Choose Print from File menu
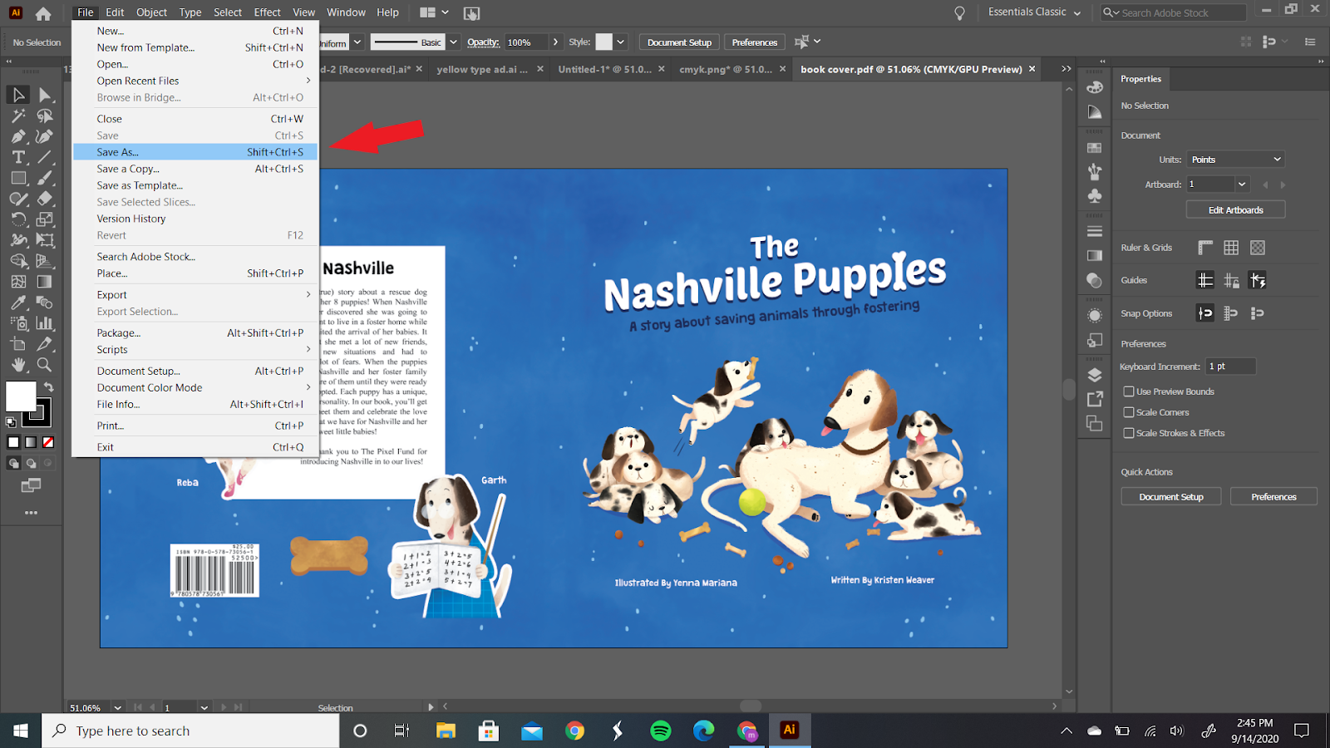The image size is (1330, 748). click(195, 426)
